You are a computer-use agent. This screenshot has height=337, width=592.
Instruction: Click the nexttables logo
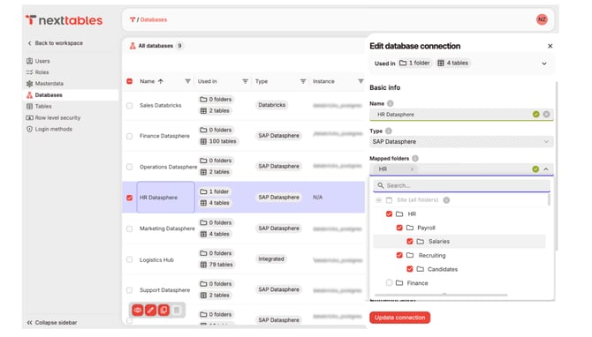[64, 20]
